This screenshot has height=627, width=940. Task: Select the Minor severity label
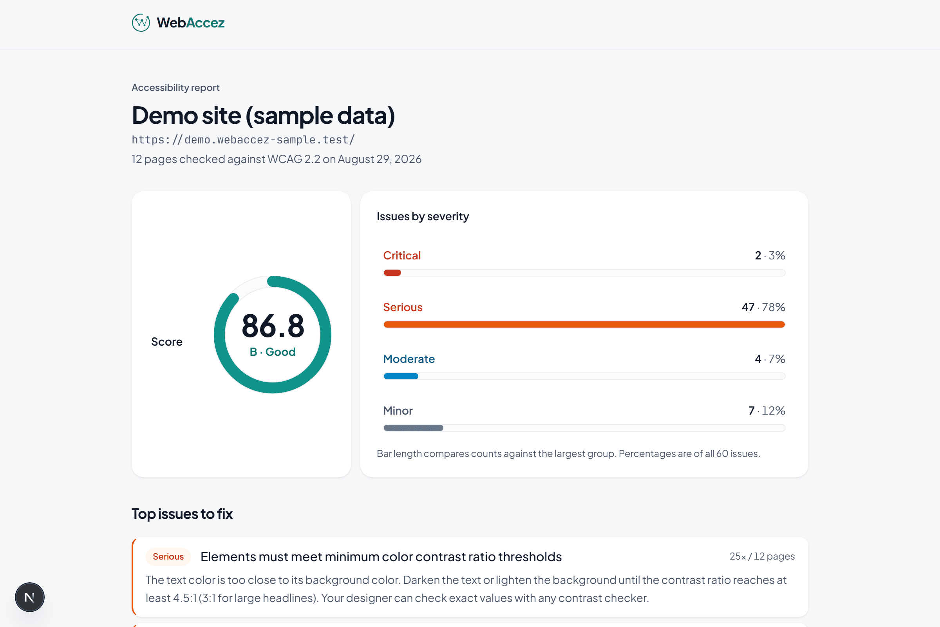click(398, 411)
